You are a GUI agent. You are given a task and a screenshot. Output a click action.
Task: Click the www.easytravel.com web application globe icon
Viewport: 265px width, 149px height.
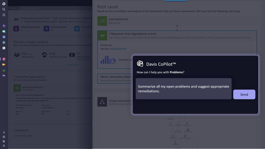coord(17,88)
